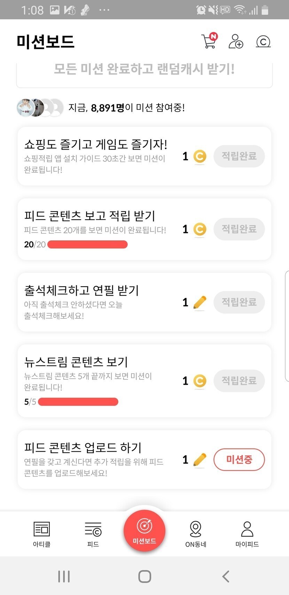The width and height of the screenshot is (289, 595).
Task: Open the 마이피드 tab
Action: 247,534
